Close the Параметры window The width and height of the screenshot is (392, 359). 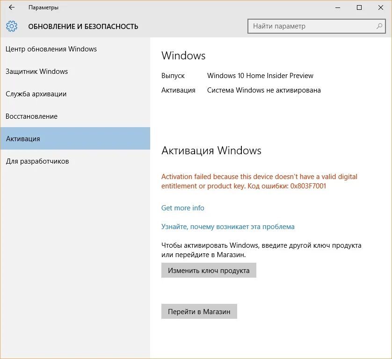coord(380,8)
